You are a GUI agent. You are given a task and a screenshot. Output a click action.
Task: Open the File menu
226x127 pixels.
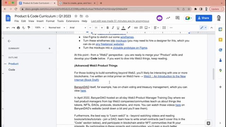click(17, 21)
